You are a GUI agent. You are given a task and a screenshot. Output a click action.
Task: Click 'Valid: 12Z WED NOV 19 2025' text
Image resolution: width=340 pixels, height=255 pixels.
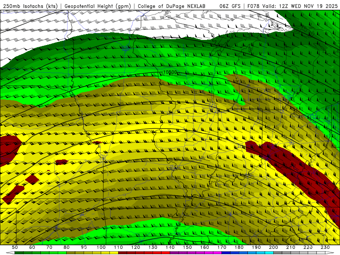coord(300,6)
